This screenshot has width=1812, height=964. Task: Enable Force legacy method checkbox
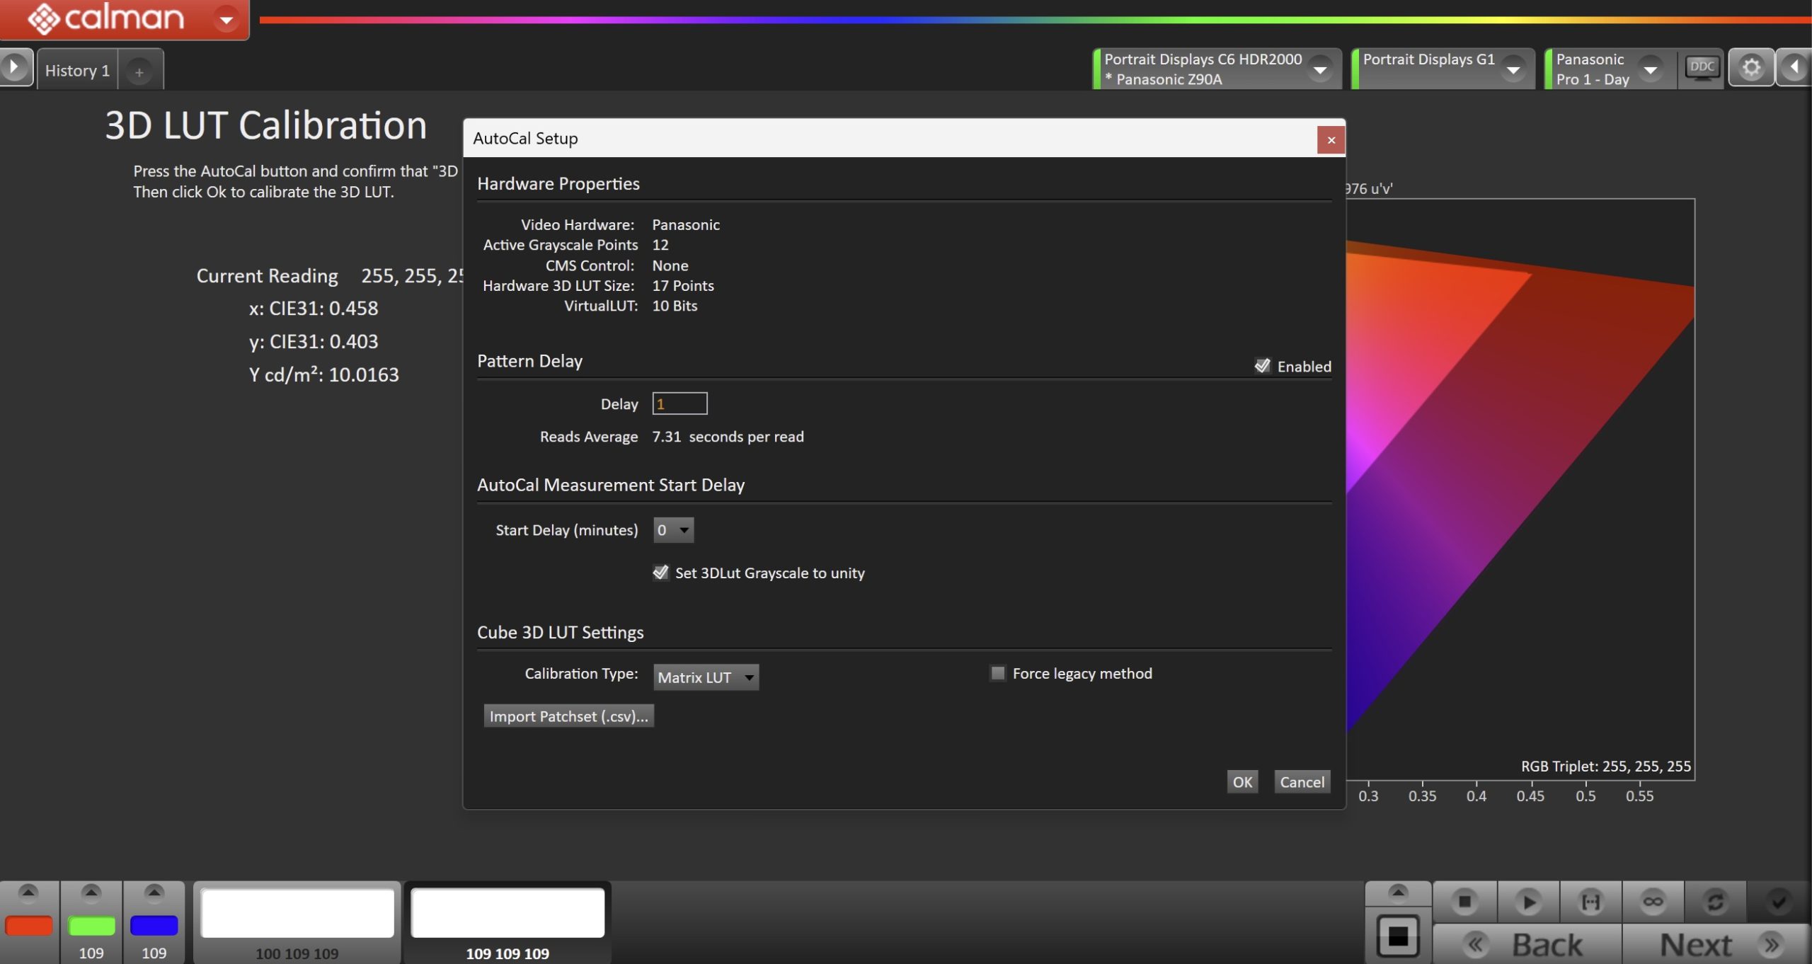(998, 673)
